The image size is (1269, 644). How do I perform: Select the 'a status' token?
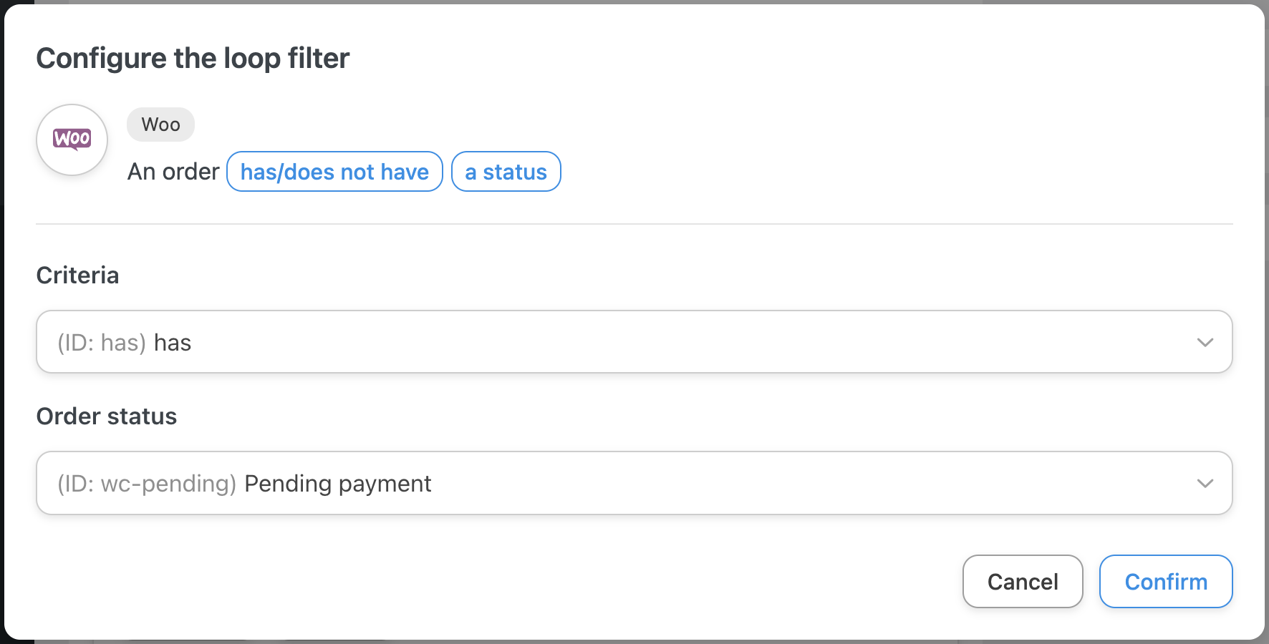506,172
